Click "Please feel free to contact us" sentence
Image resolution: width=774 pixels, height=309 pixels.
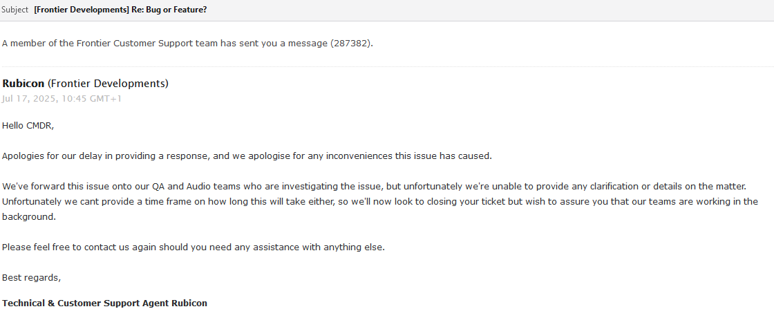[x=193, y=247]
